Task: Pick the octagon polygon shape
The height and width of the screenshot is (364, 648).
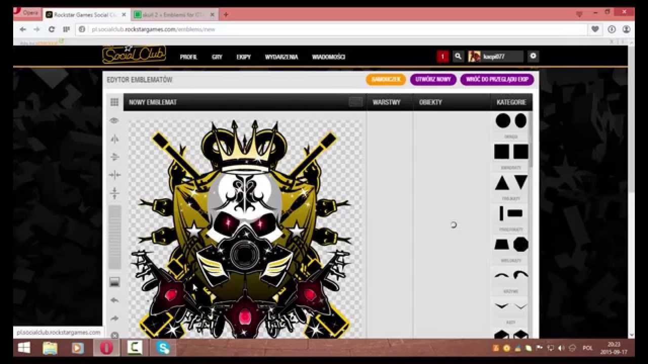Action: point(521,245)
